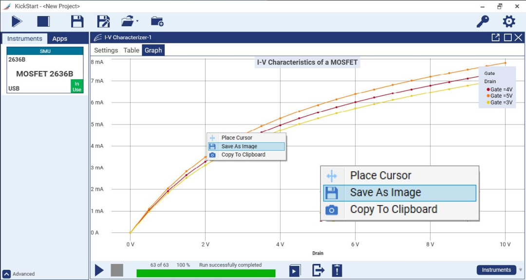Viewport: 526px width, 280px height.
Task: Open the run log clipboard icon with exclamation
Action: [337, 270]
